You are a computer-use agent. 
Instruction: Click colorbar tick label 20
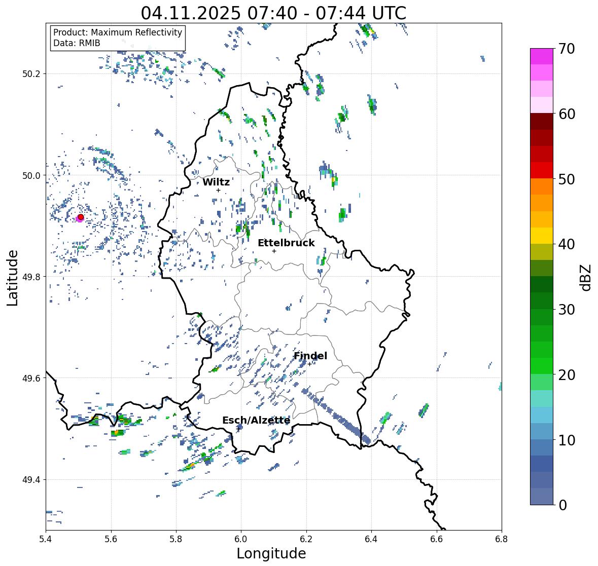(x=567, y=375)
